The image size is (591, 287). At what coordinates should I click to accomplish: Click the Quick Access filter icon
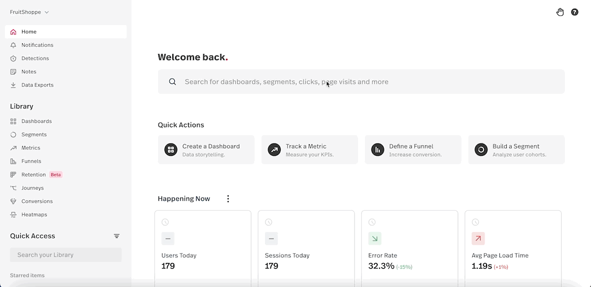pos(117,236)
